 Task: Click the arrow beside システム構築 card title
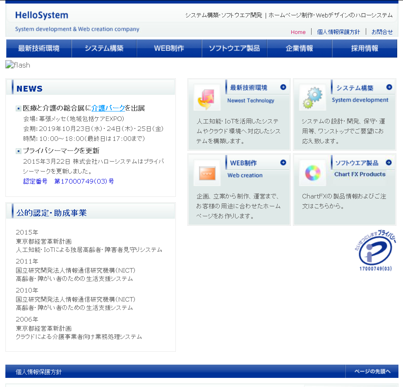[x=389, y=87]
